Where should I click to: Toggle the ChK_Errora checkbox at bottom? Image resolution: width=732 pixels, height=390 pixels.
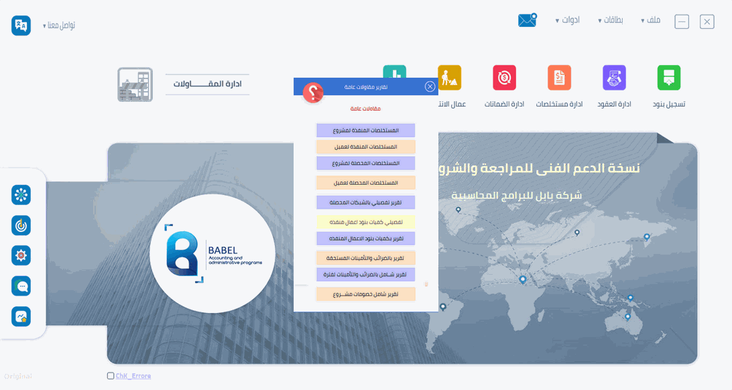click(x=111, y=375)
